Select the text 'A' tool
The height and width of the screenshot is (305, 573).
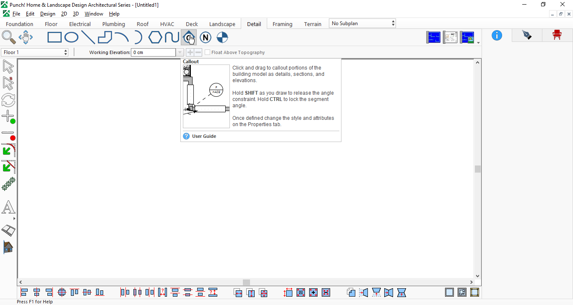pos(8,207)
